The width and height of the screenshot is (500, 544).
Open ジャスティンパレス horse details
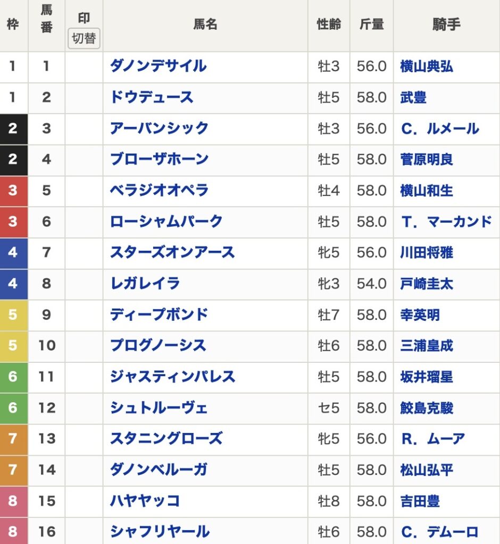pyautogui.click(x=172, y=377)
